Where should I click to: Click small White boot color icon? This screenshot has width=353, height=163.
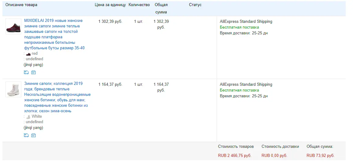coord(28,117)
